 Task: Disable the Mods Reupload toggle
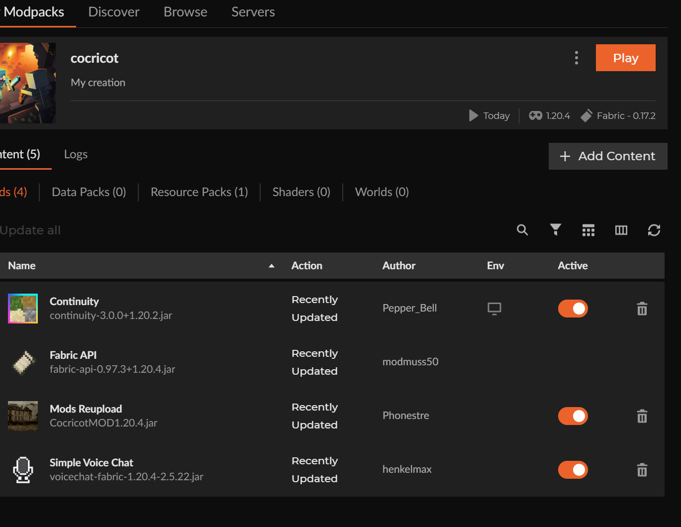(x=573, y=416)
